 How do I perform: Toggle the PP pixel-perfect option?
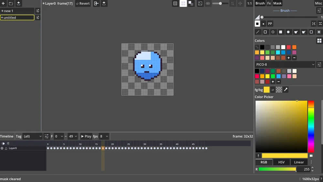point(270,24)
